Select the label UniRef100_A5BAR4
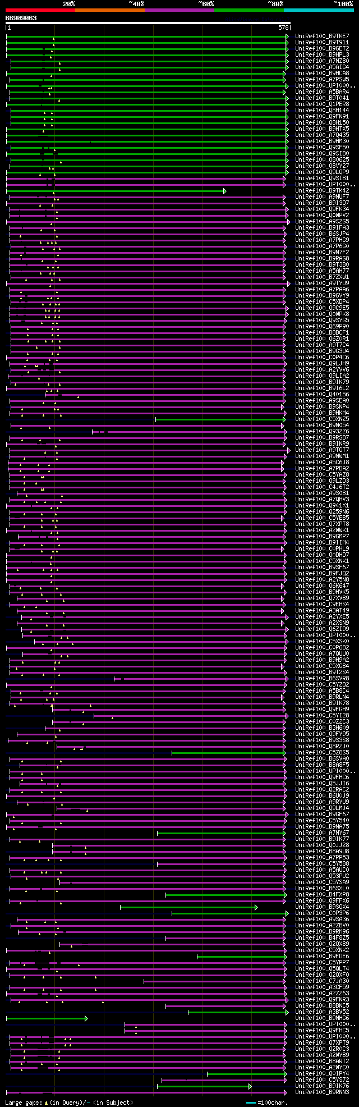The height and width of the screenshot is (1107, 359). [x=322, y=92]
